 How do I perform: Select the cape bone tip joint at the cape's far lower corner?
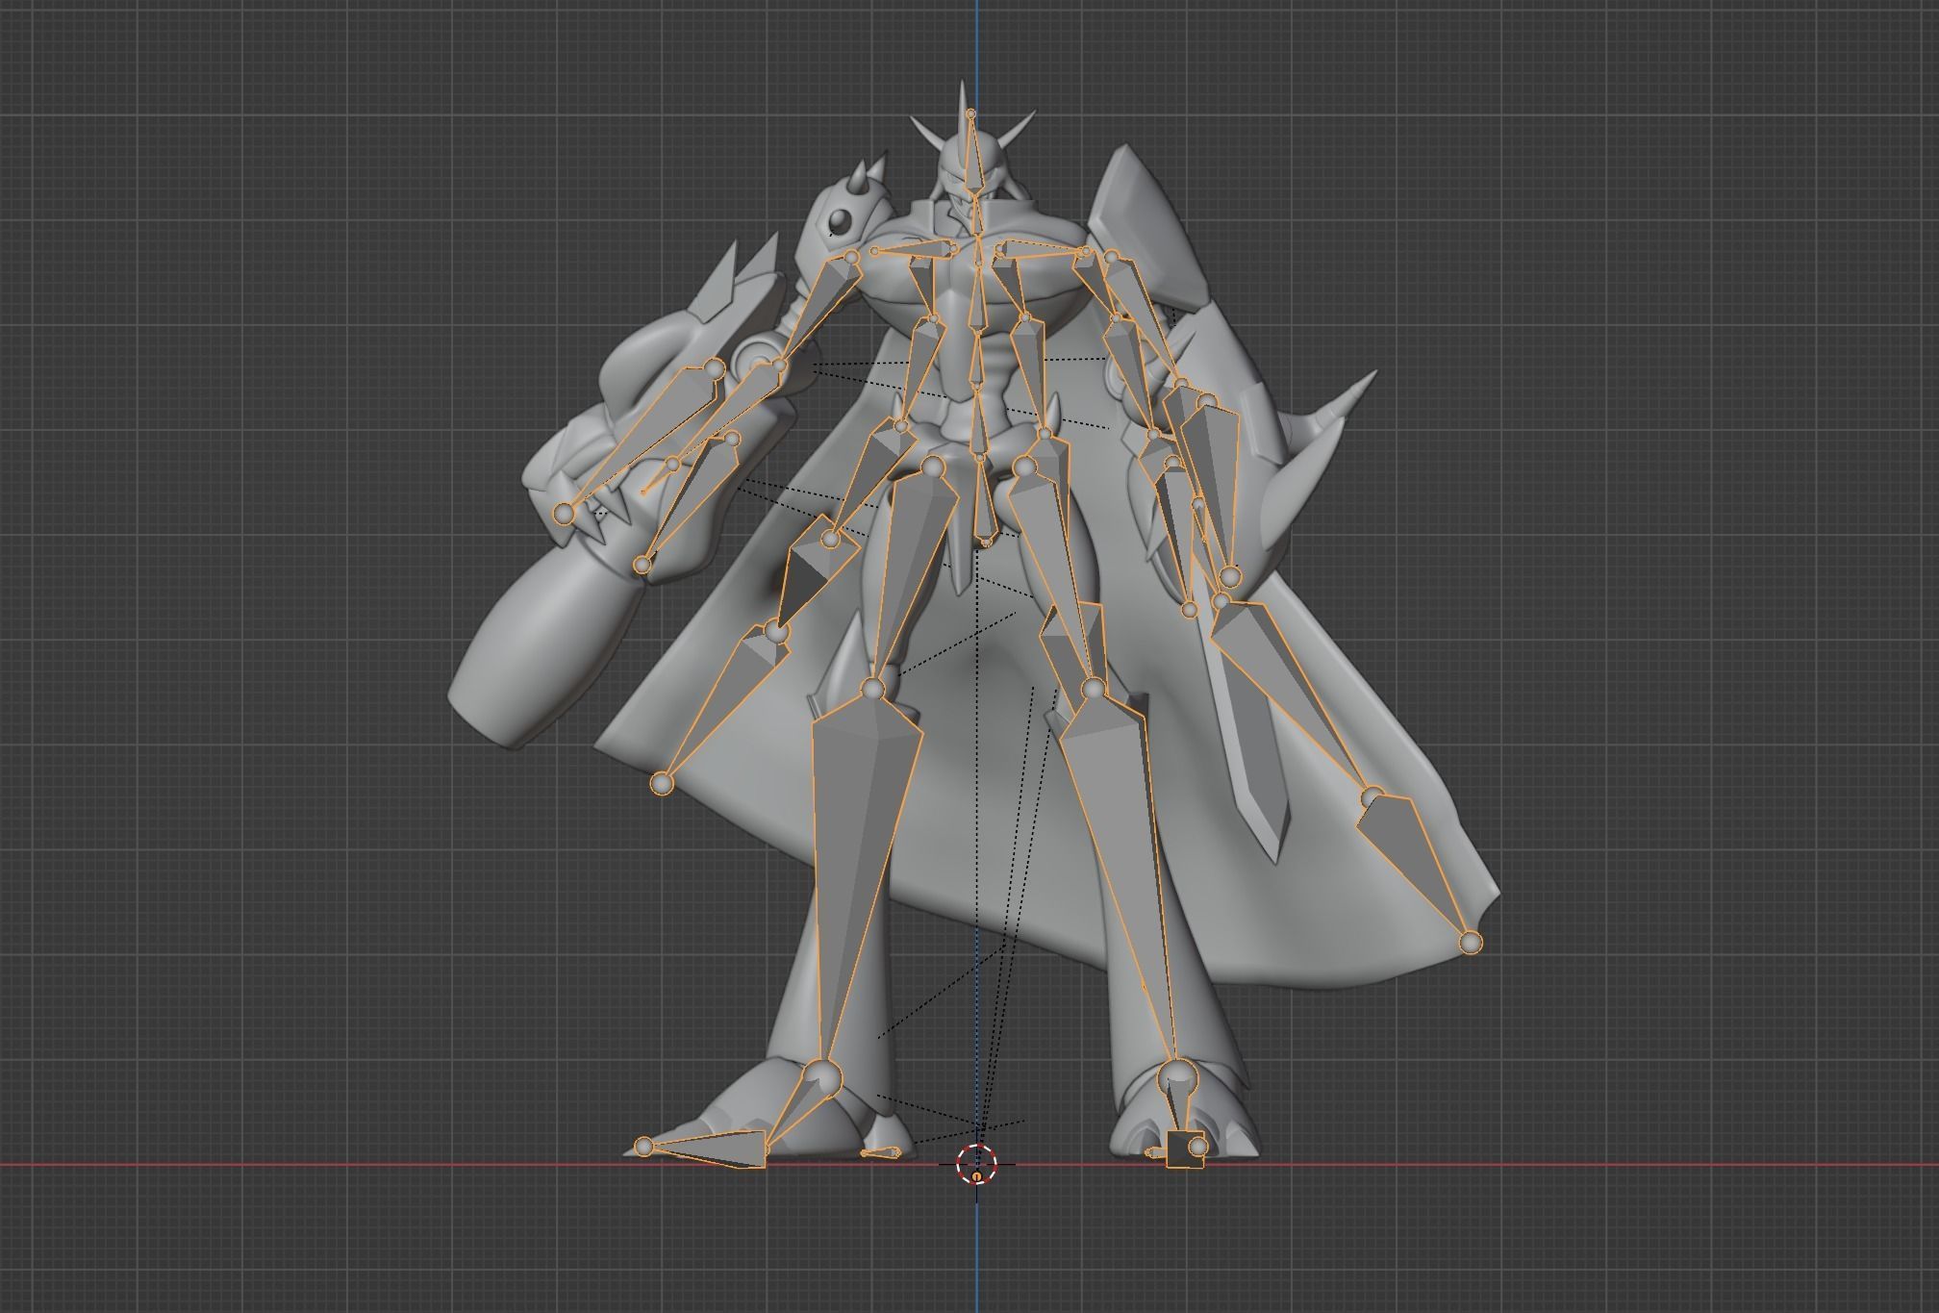point(1470,943)
